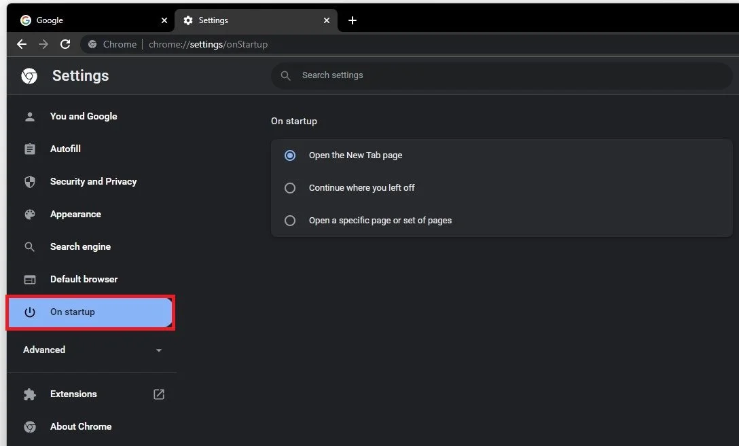Click the gear icon on Settings tab
The width and height of the screenshot is (739, 446).
pos(188,20)
